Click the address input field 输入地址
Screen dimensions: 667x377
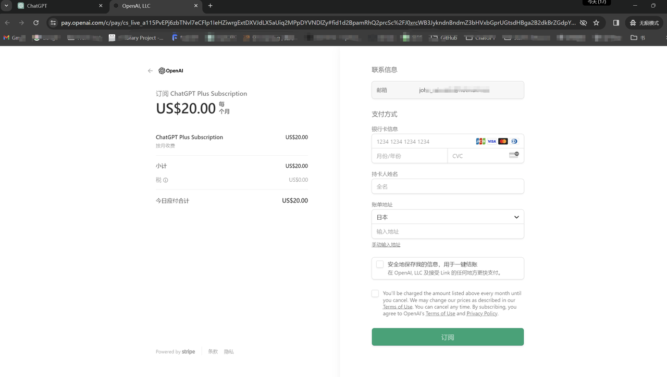tap(448, 231)
